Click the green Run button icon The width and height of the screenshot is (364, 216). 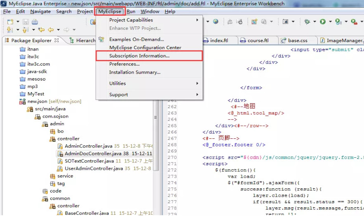[323, 21]
